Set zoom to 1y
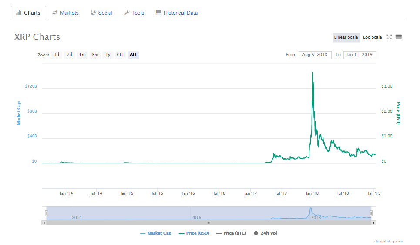 click(x=108, y=55)
